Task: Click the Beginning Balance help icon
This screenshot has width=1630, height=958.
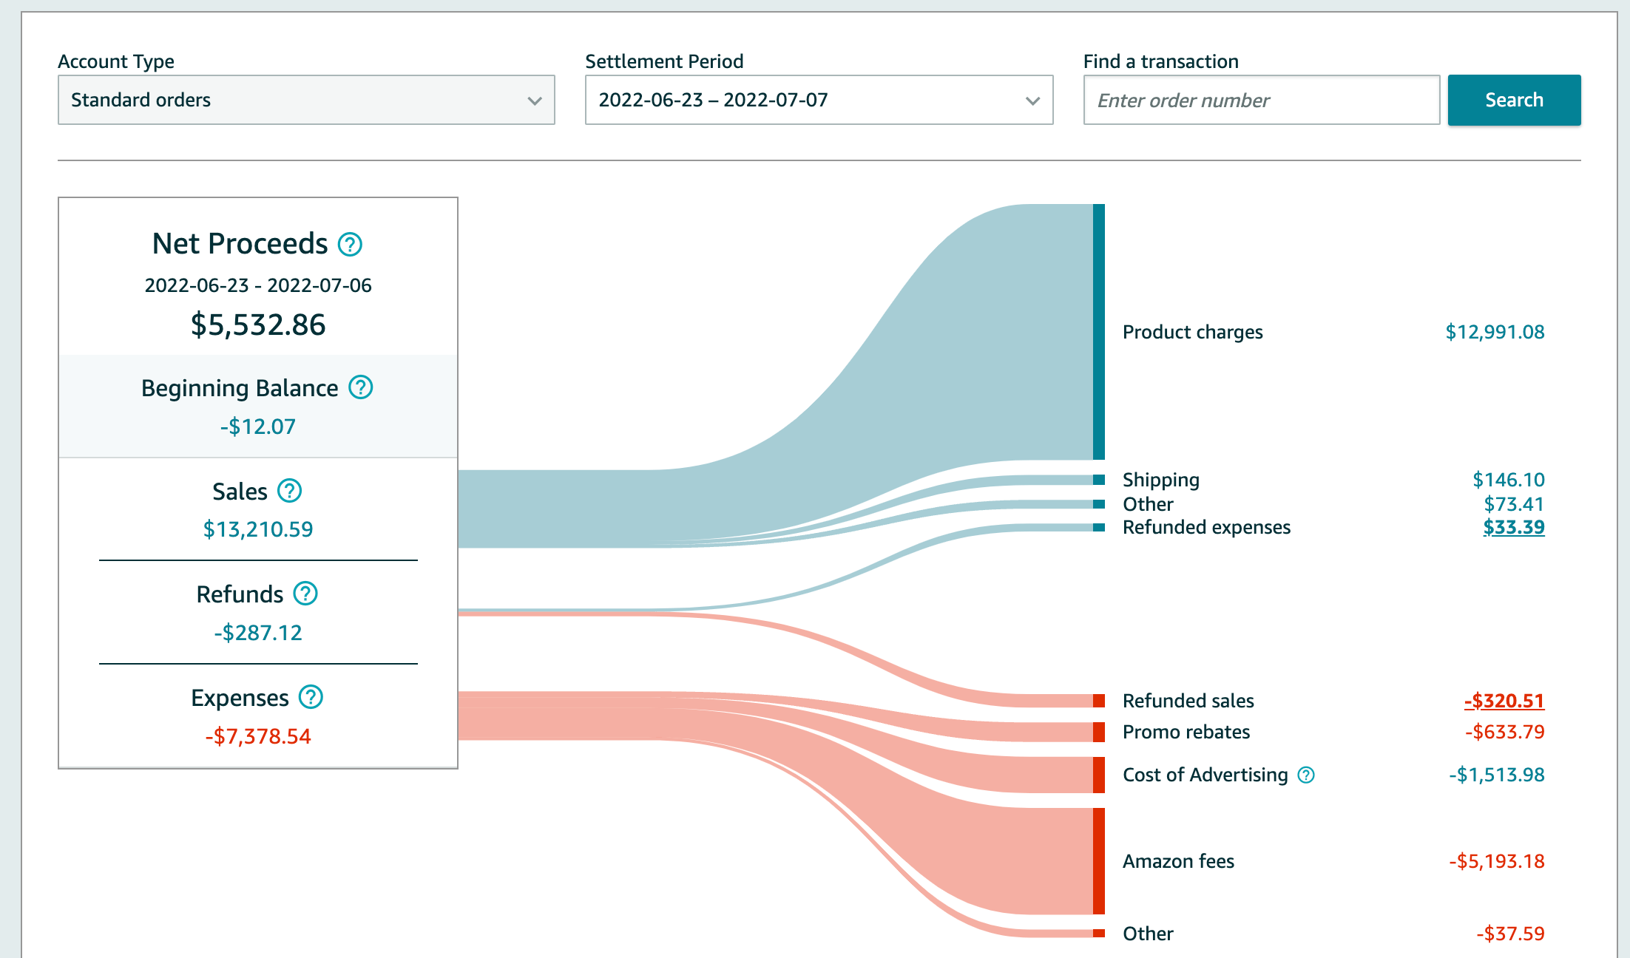Action: tap(362, 387)
